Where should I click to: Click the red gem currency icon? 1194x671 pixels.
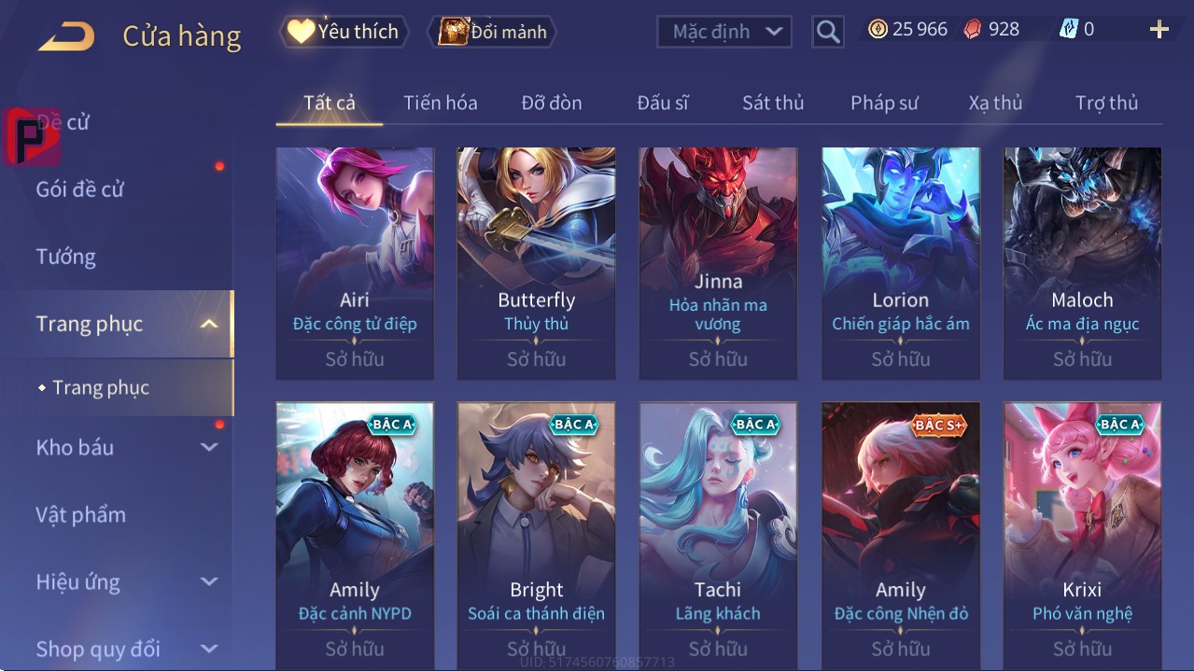tap(972, 30)
